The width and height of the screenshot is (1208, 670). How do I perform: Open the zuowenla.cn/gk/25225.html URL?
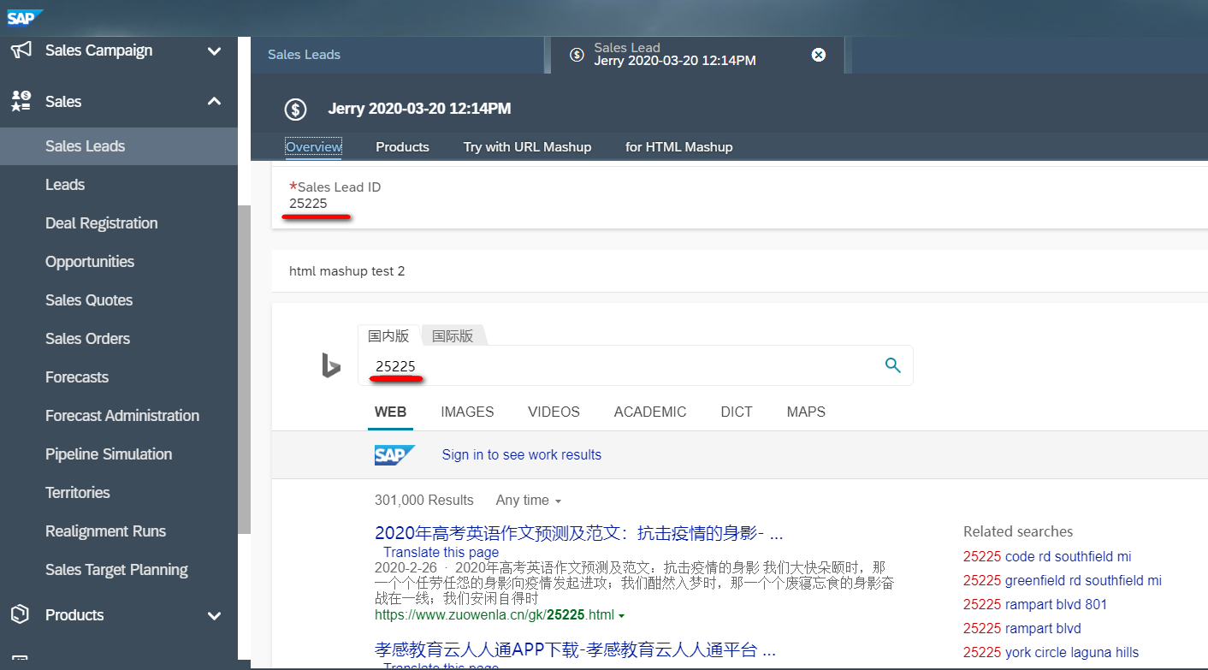click(494, 615)
